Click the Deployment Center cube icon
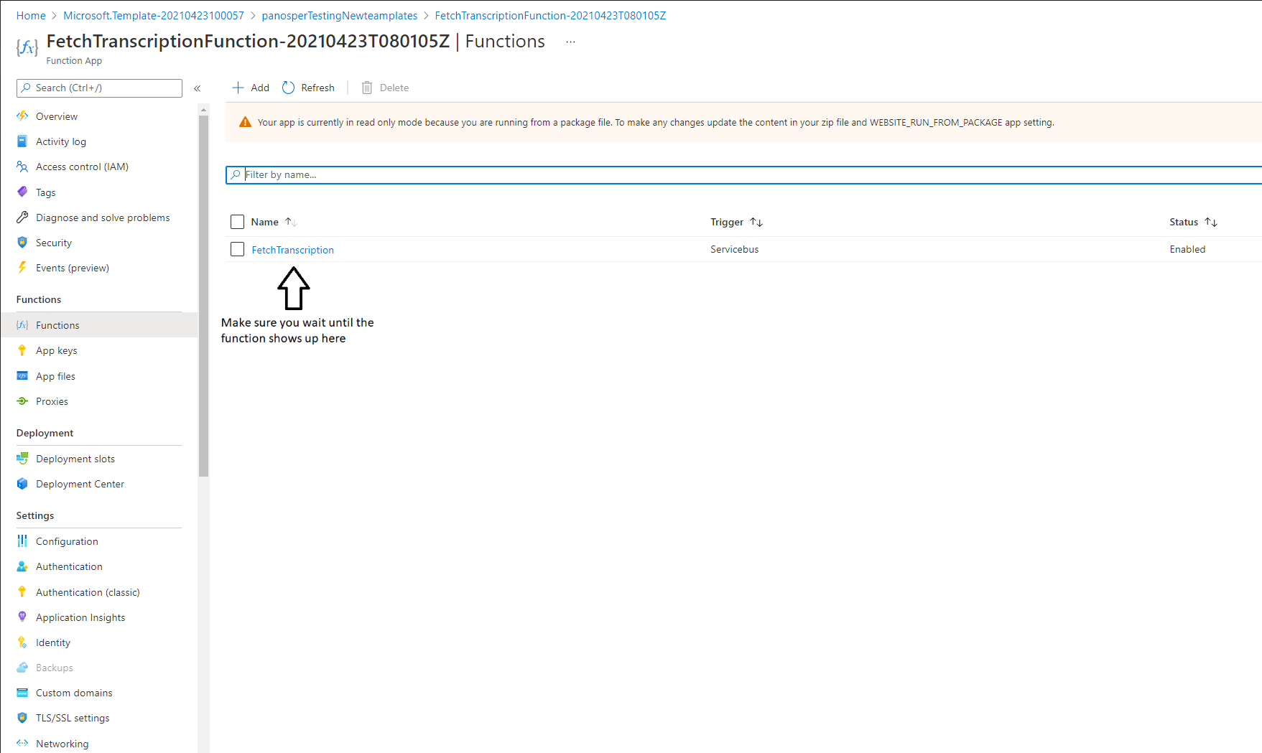Image resolution: width=1262 pixels, height=753 pixels. tap(22, 484)
